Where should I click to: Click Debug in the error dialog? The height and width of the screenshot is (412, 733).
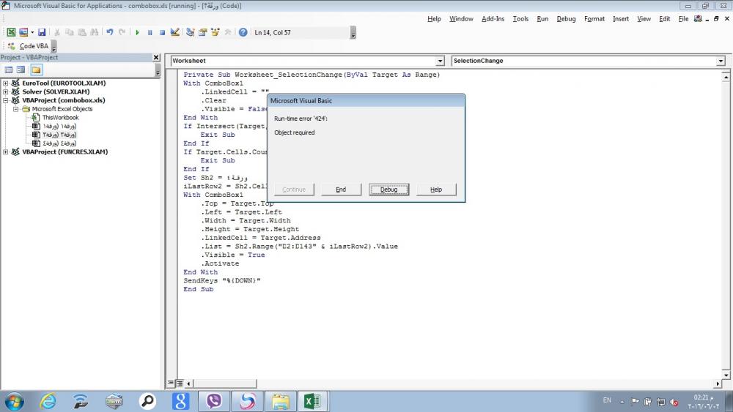388,190
